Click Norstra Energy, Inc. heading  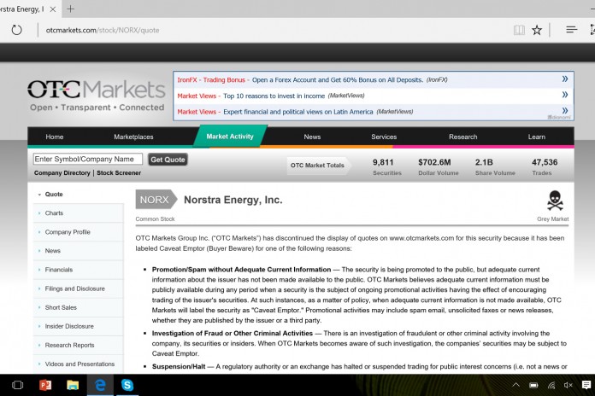coord(233,200)
